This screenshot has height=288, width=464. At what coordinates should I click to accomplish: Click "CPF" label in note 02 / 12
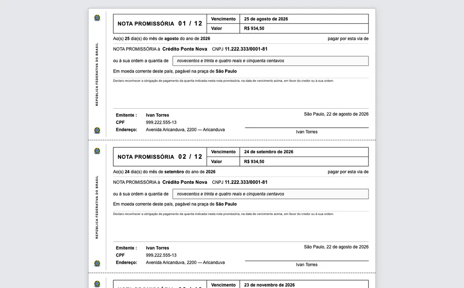120,255
